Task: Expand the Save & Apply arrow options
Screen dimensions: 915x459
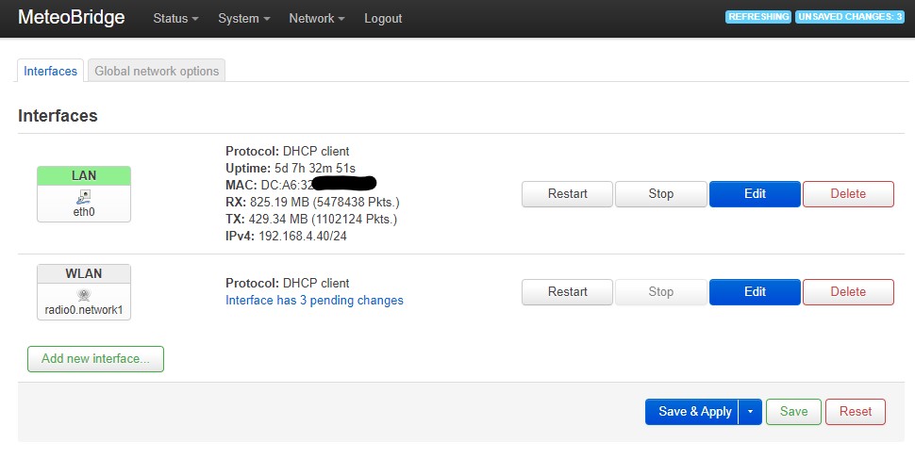Action: point(751,412)
